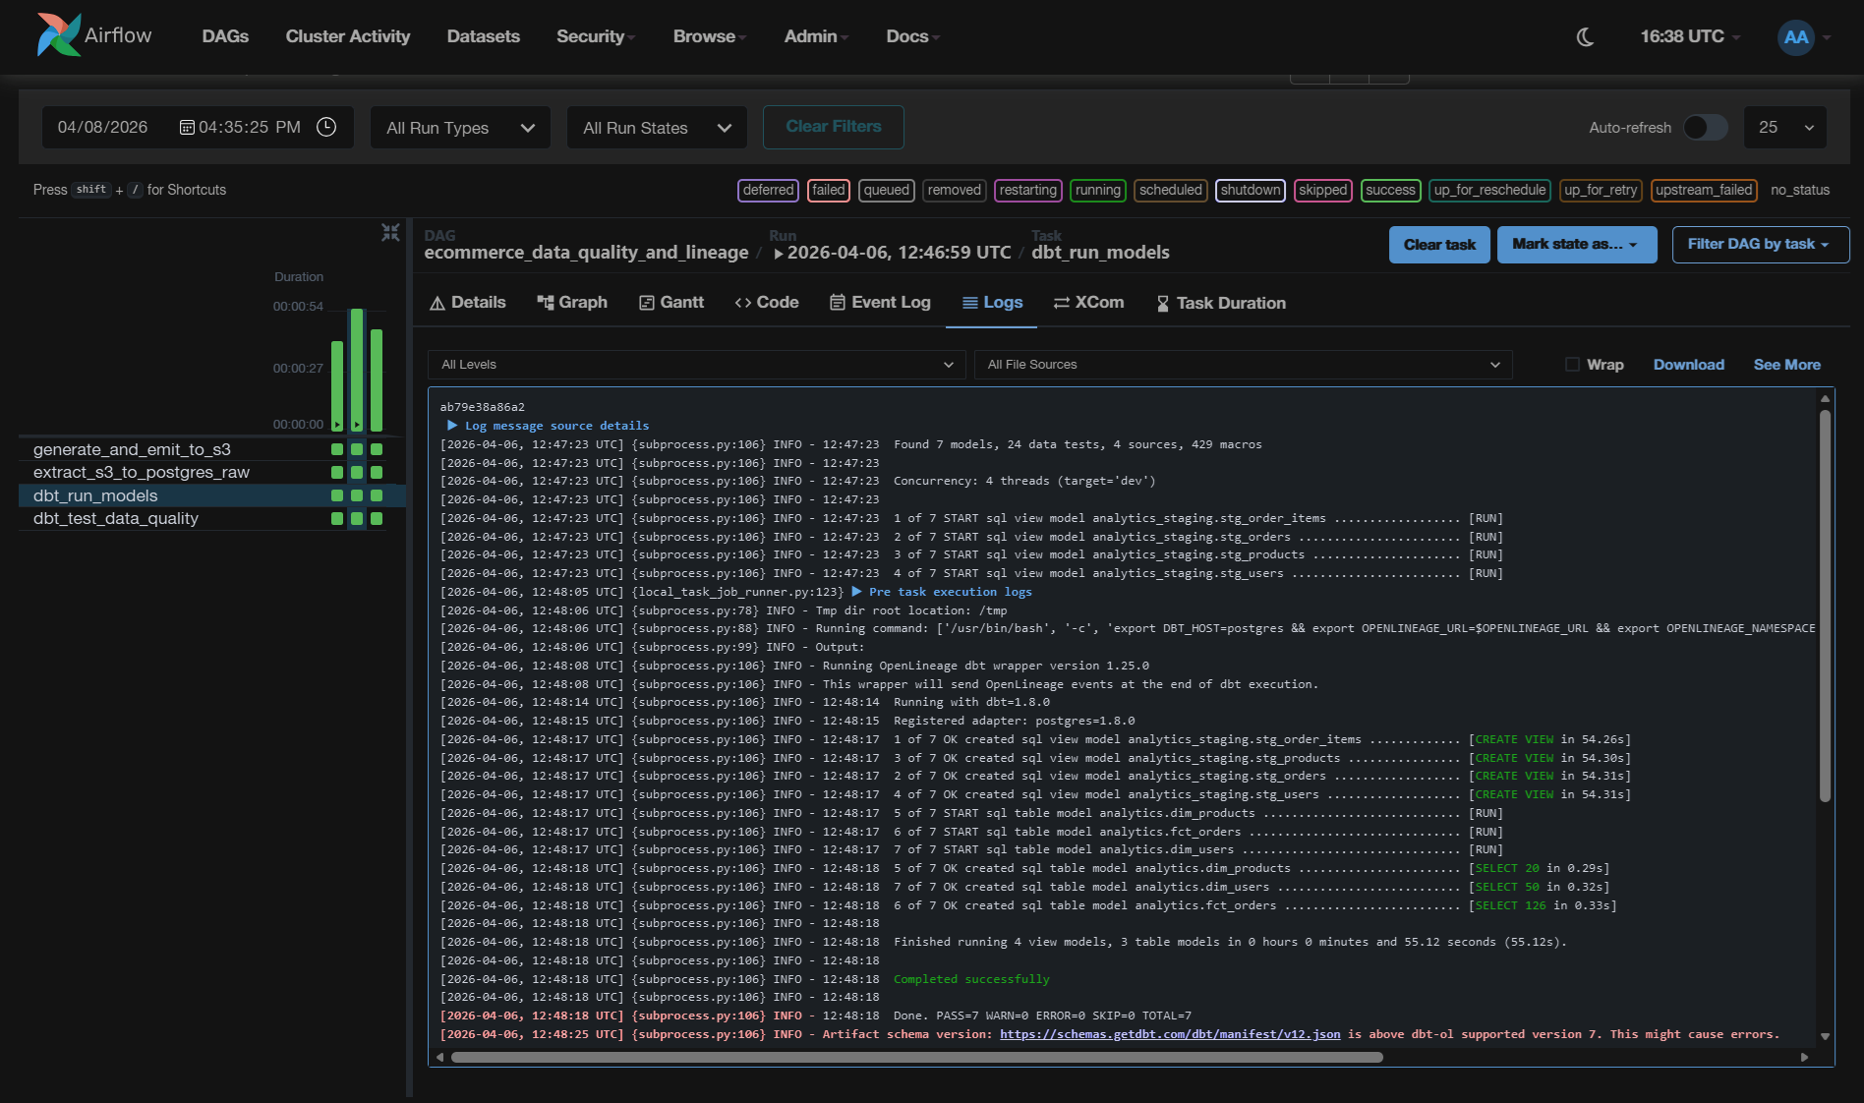Filter by the skipped status badge

coord(1322,190)
